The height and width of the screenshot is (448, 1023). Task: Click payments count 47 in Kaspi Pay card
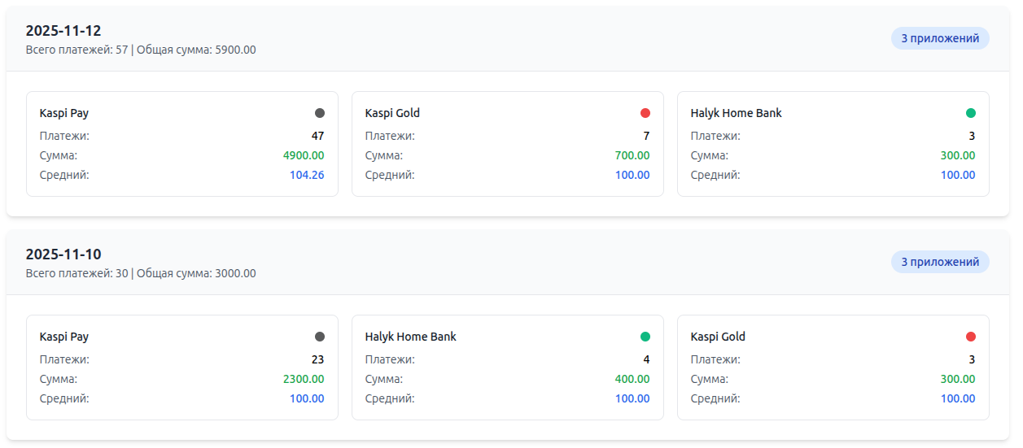[x=317, y=136]
